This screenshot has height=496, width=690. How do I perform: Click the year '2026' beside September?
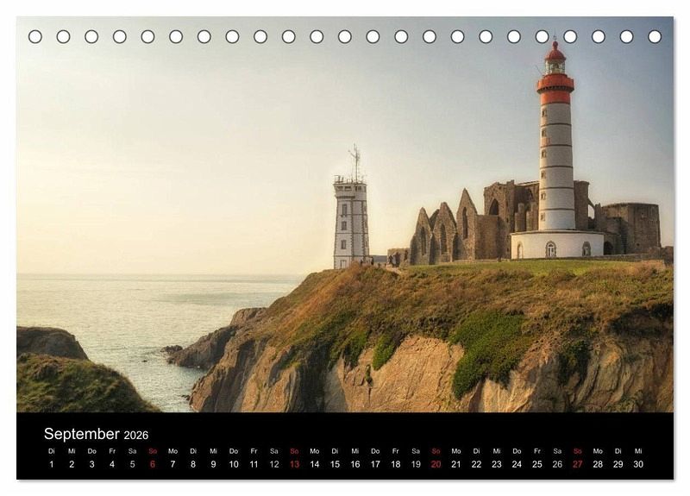click(x=136, y=436)
